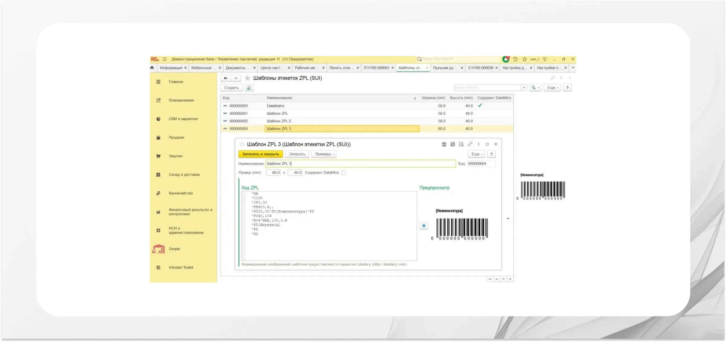Open notifications bell with red badge
Image resolution: width=726 pixels, height=342 pixels.
[x=506, y=59]
